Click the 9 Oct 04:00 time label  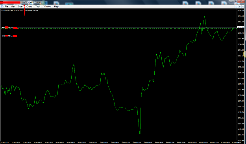pyautogui.click(x=159, y=142)
